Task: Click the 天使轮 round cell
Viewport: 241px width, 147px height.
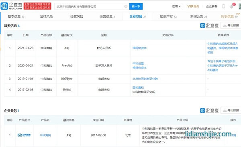Action: (x=67, y=90)
